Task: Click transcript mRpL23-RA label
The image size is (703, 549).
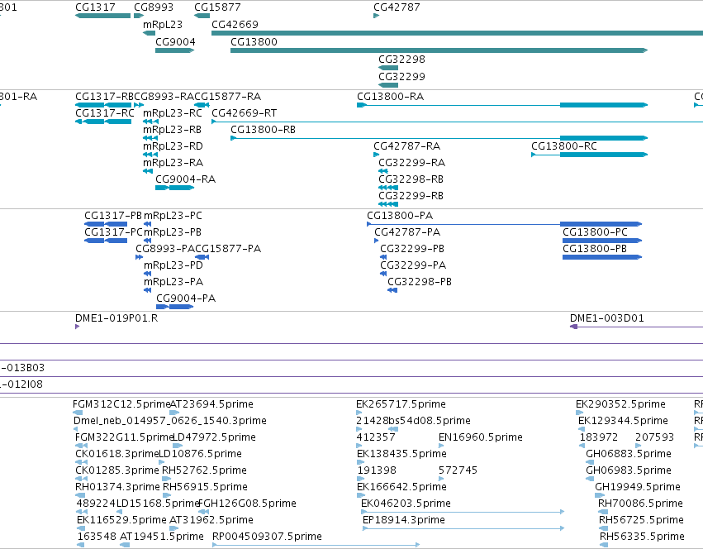Action: tap(173, 163)
